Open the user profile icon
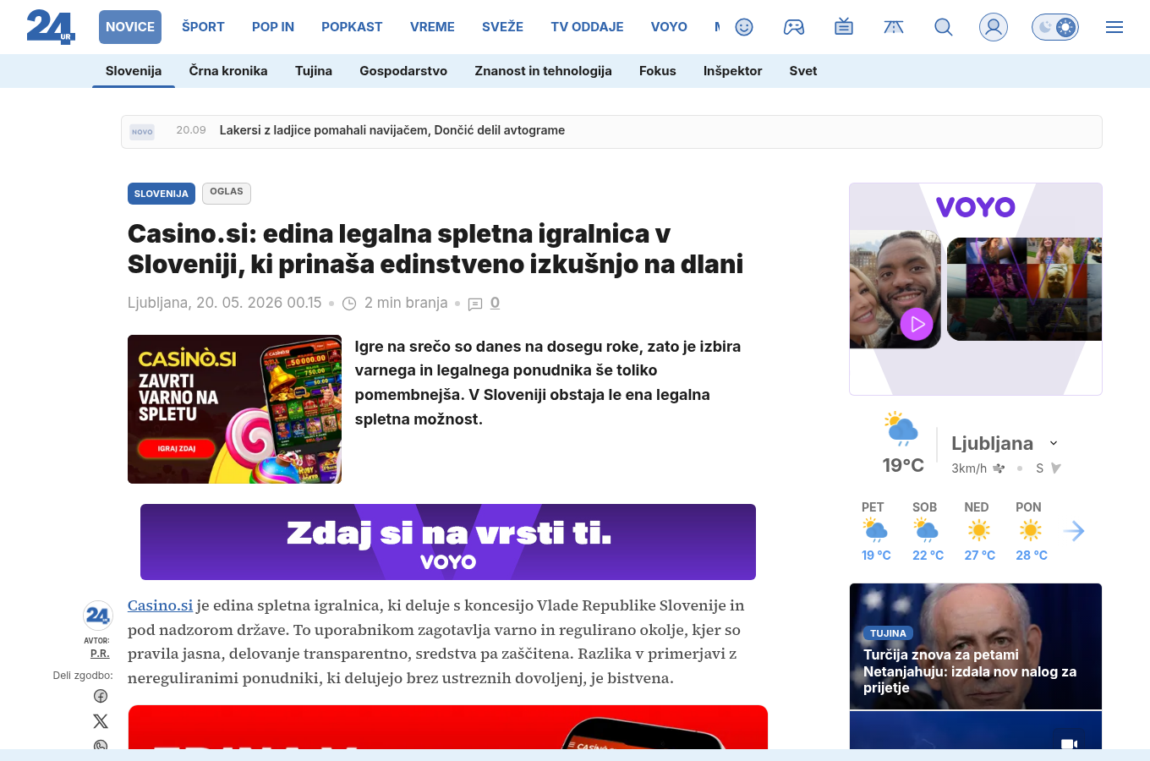The width and height of the screenshot is (1150, 761). click(x=994, y=27)
